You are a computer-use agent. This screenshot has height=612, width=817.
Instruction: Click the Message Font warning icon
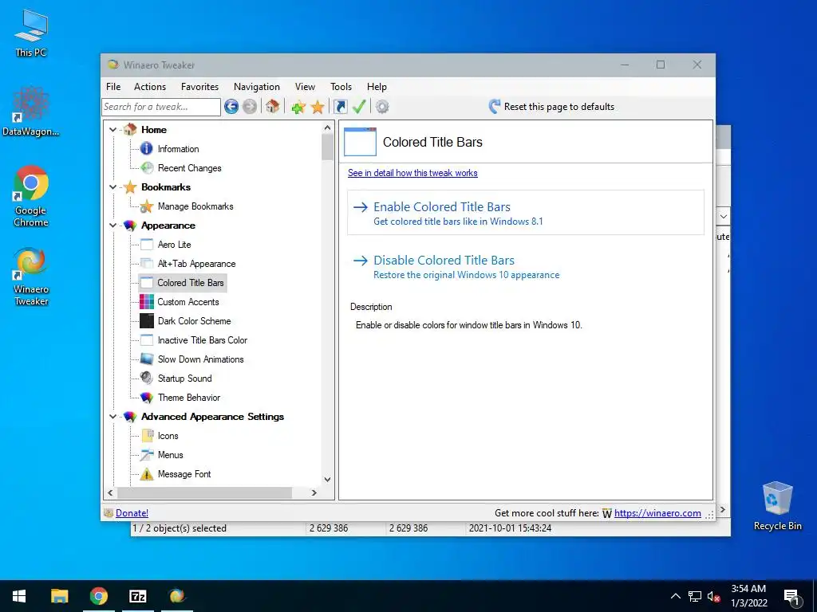click(147, 474)
